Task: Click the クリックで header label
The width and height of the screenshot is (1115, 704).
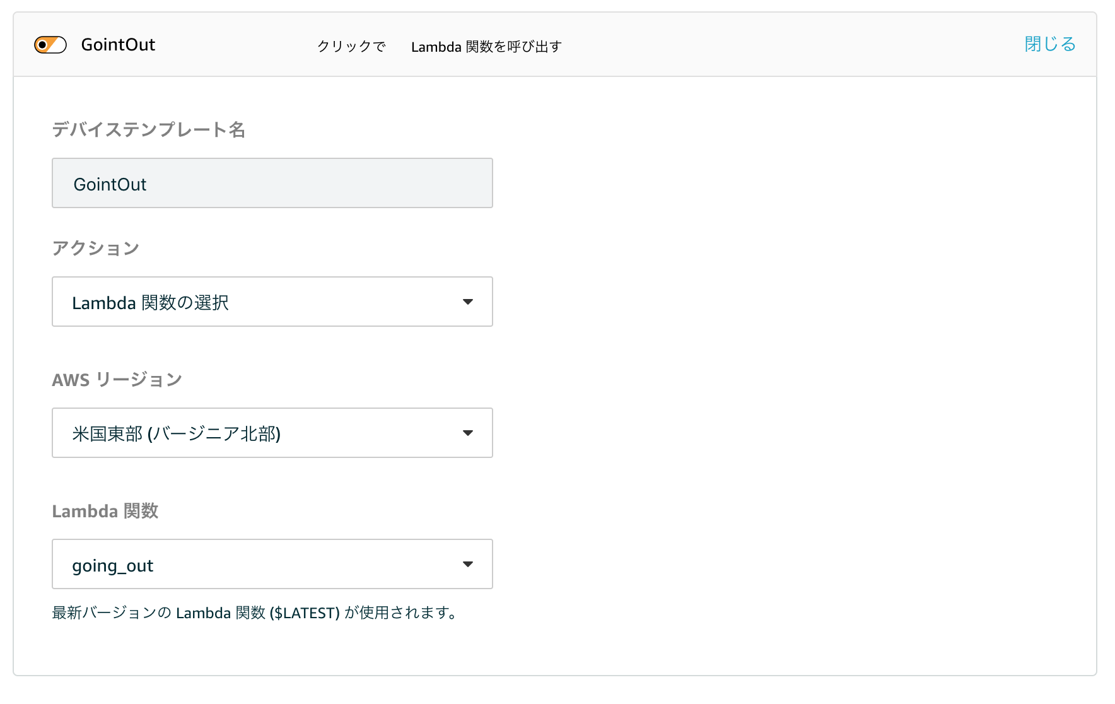Action: pos(351,47)
